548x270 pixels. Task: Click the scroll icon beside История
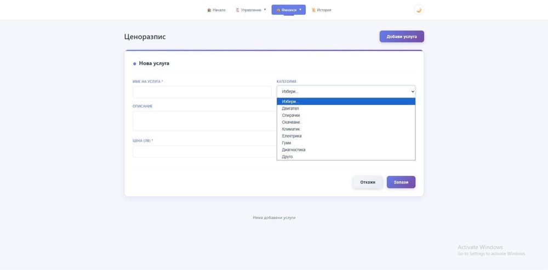[314, 10]
